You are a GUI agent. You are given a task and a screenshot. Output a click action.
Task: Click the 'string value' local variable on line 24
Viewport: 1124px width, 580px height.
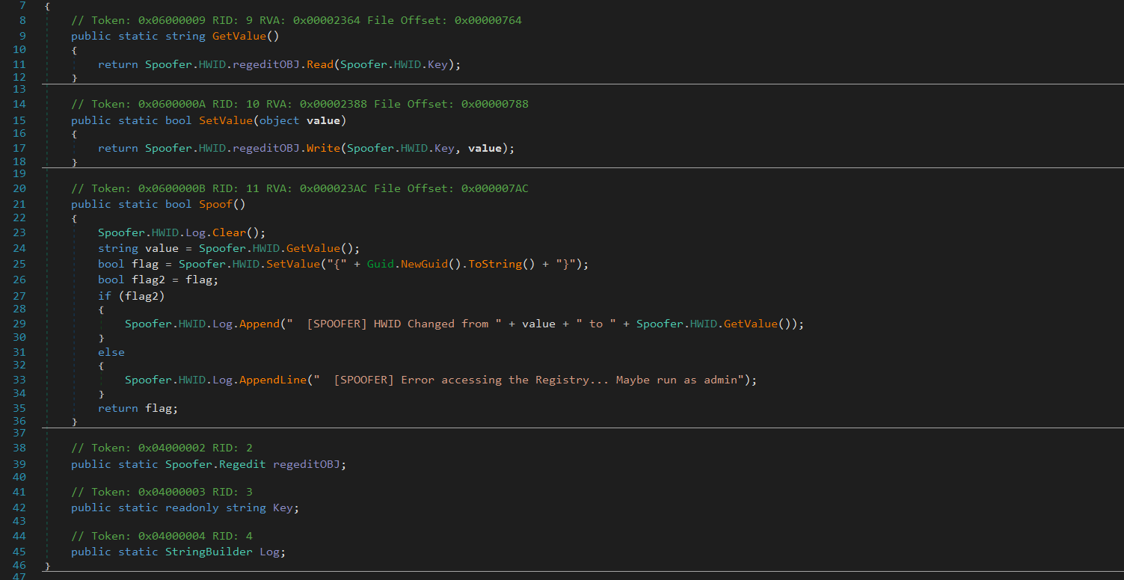(162, 248)
